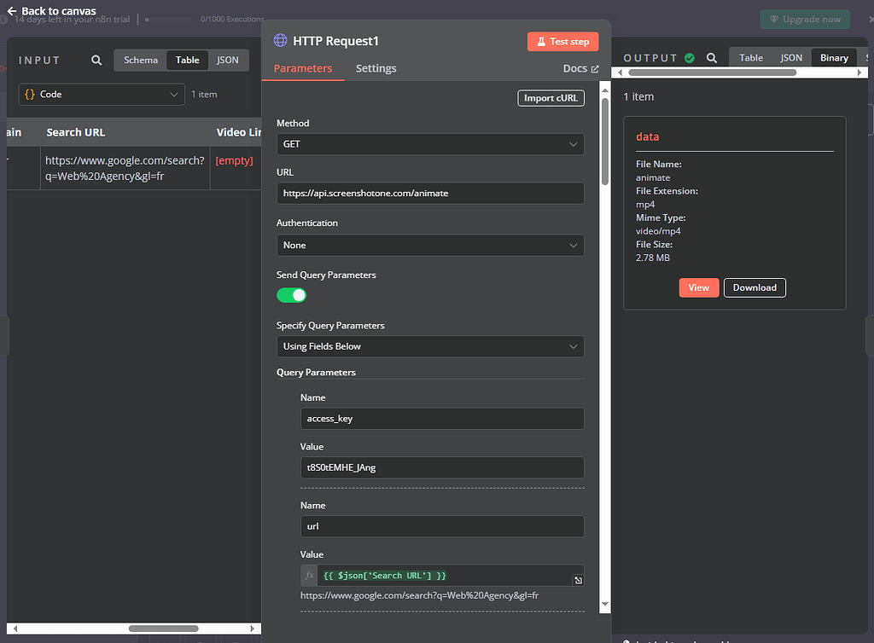The image size is (874, 643).
Task: Switch to the Settings tab
Action: (376, 68)
